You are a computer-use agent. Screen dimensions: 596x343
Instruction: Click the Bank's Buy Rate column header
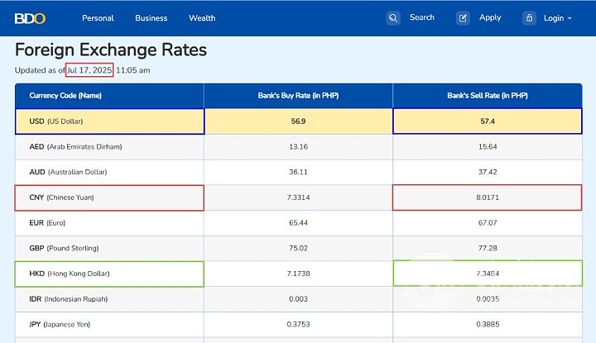[298, 96]
